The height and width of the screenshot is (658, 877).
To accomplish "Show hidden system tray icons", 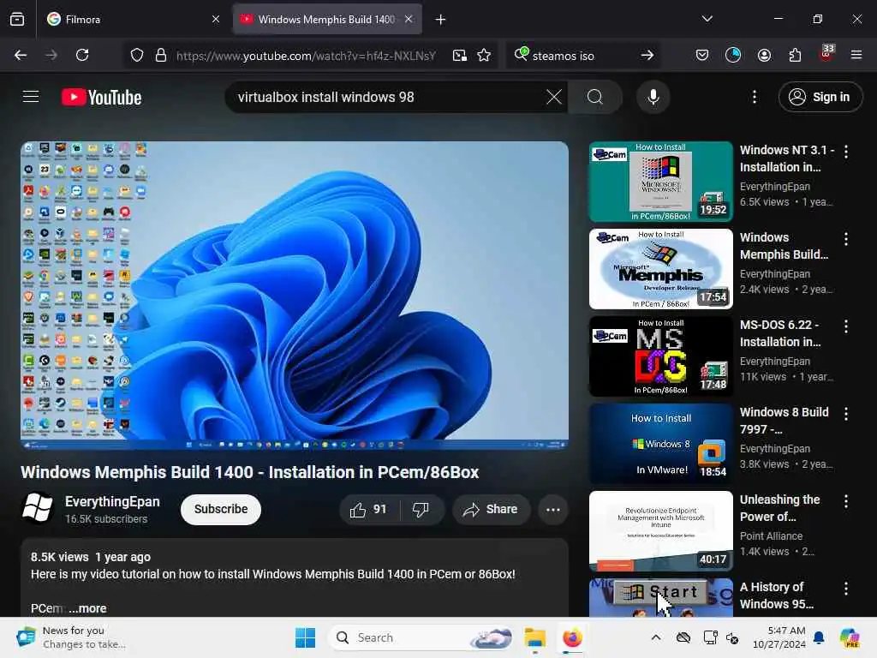I will point(656,637).
